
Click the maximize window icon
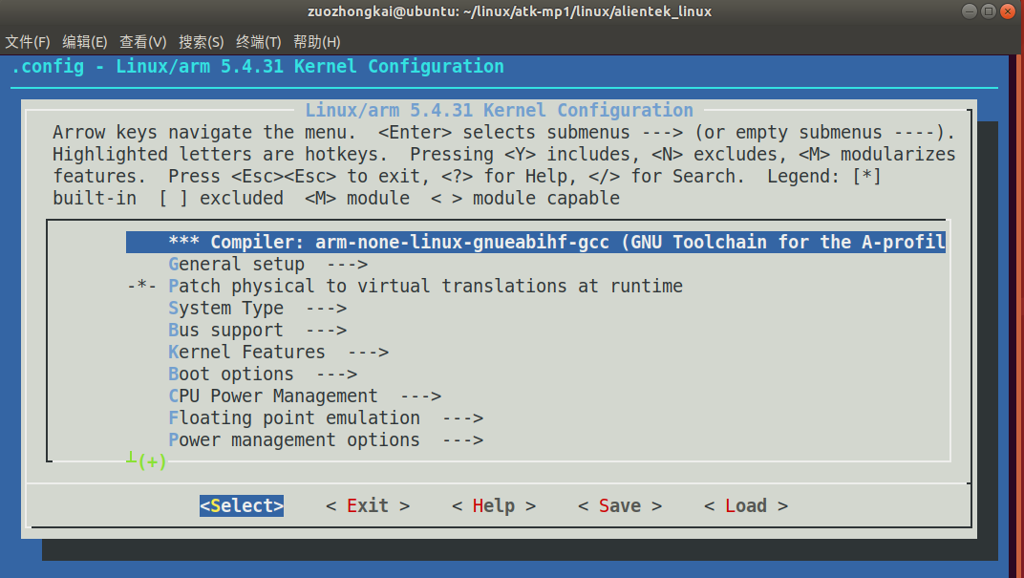(989, 11)
